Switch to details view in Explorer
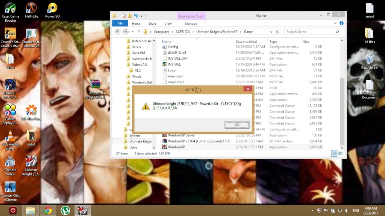 point(334,153)
